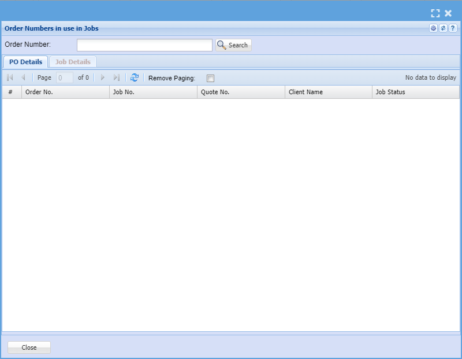Click the Search button

point(233,45)
